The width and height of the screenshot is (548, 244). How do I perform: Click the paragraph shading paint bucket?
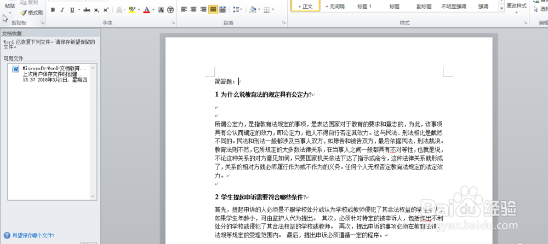(x=253, y=9)
